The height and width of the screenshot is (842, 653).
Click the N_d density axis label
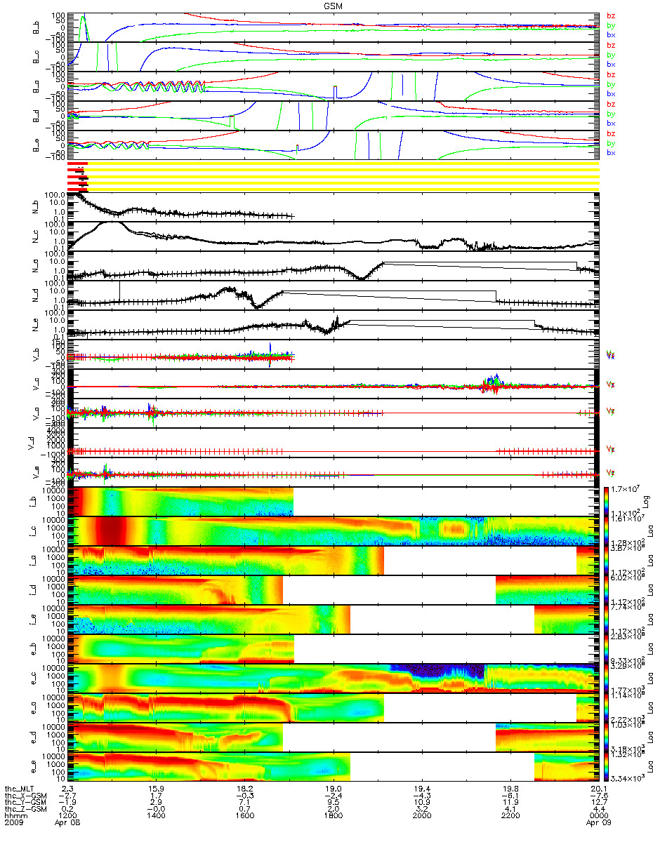(x=35, y=294)
